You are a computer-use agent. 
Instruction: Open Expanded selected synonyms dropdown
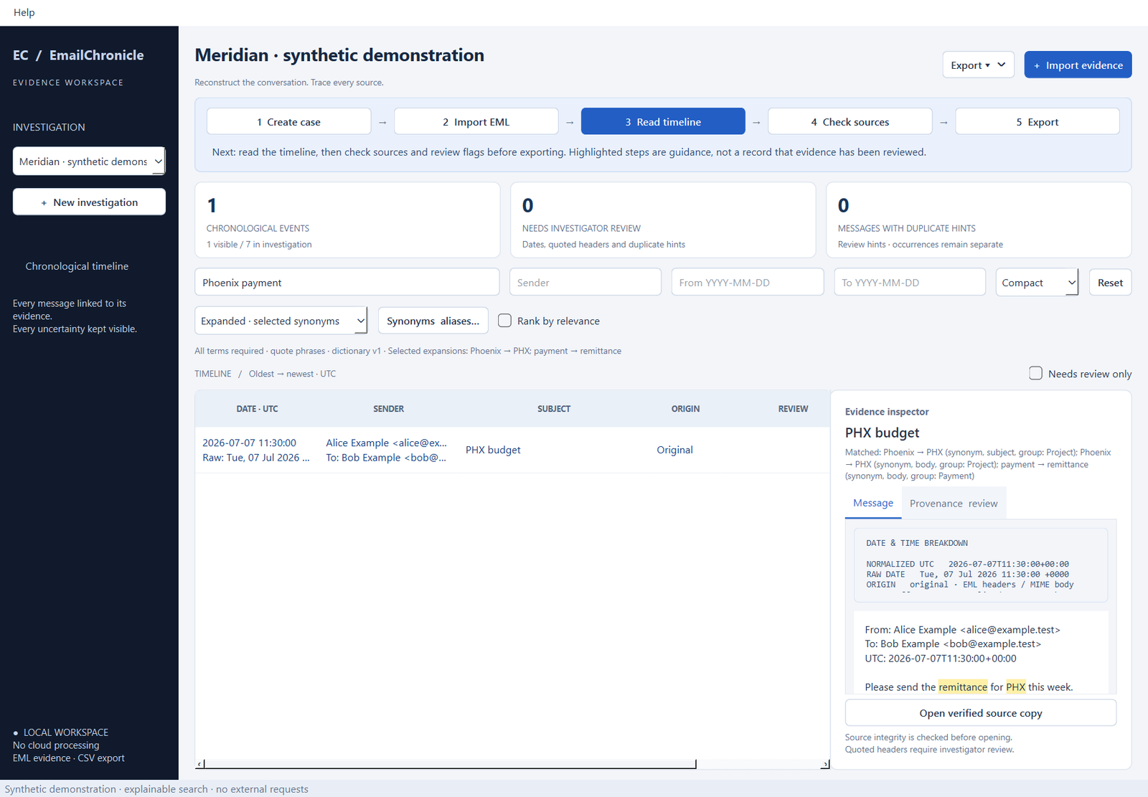pyautogui.click(x=281, y=321)
